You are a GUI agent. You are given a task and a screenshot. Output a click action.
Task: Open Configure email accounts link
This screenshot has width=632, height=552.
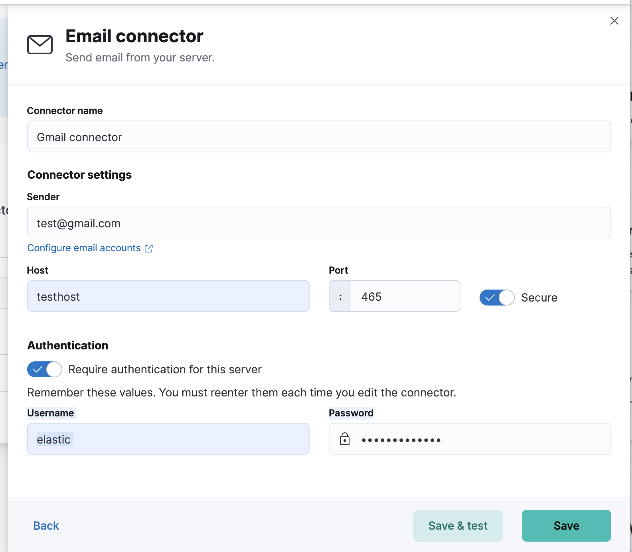coord(84,248)
